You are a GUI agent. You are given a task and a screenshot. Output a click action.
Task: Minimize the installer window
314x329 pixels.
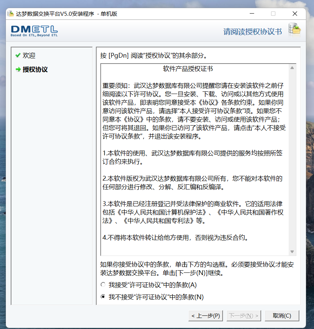(x=252, y=14)
